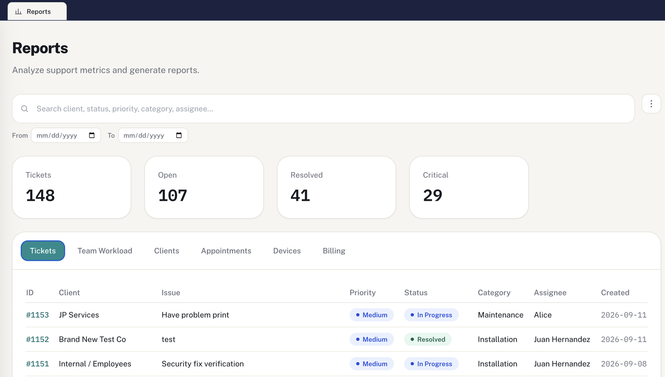Click the search magnifier icon

pyautogui.click(x=25, y=109)
